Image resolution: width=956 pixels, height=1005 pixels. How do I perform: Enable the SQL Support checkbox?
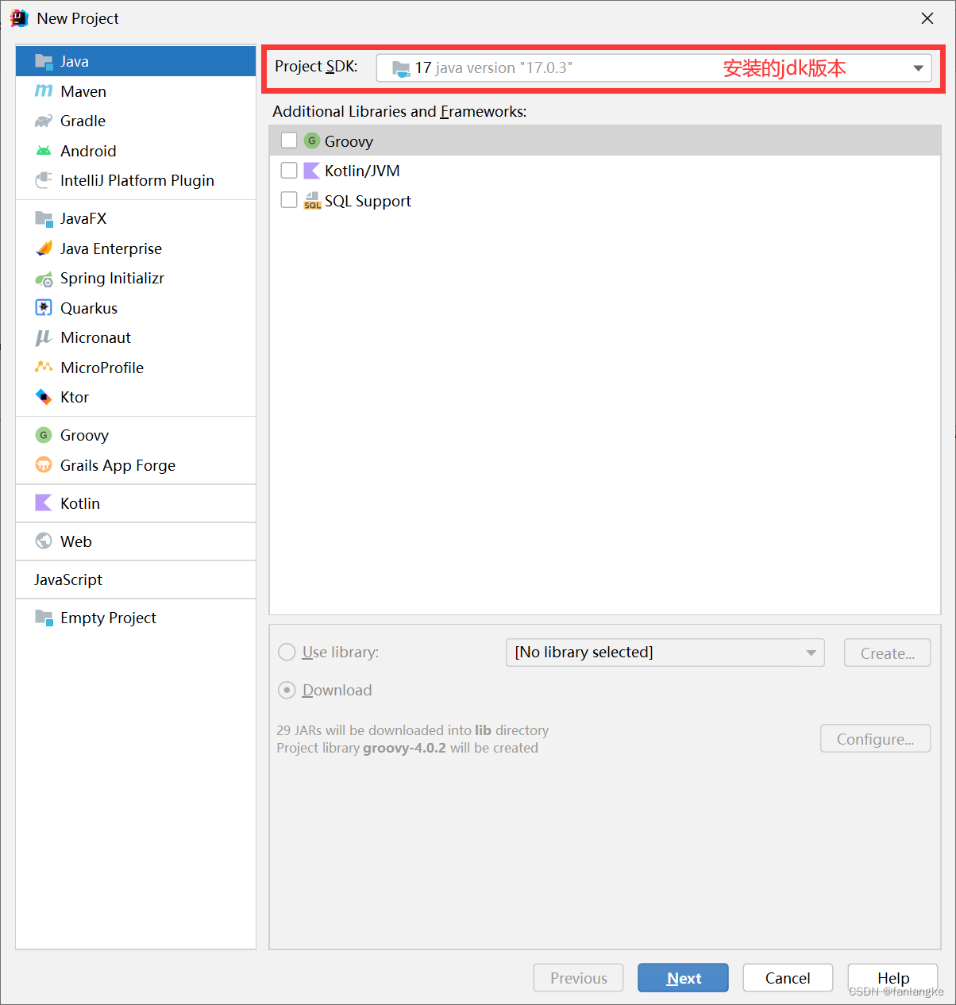289,200
